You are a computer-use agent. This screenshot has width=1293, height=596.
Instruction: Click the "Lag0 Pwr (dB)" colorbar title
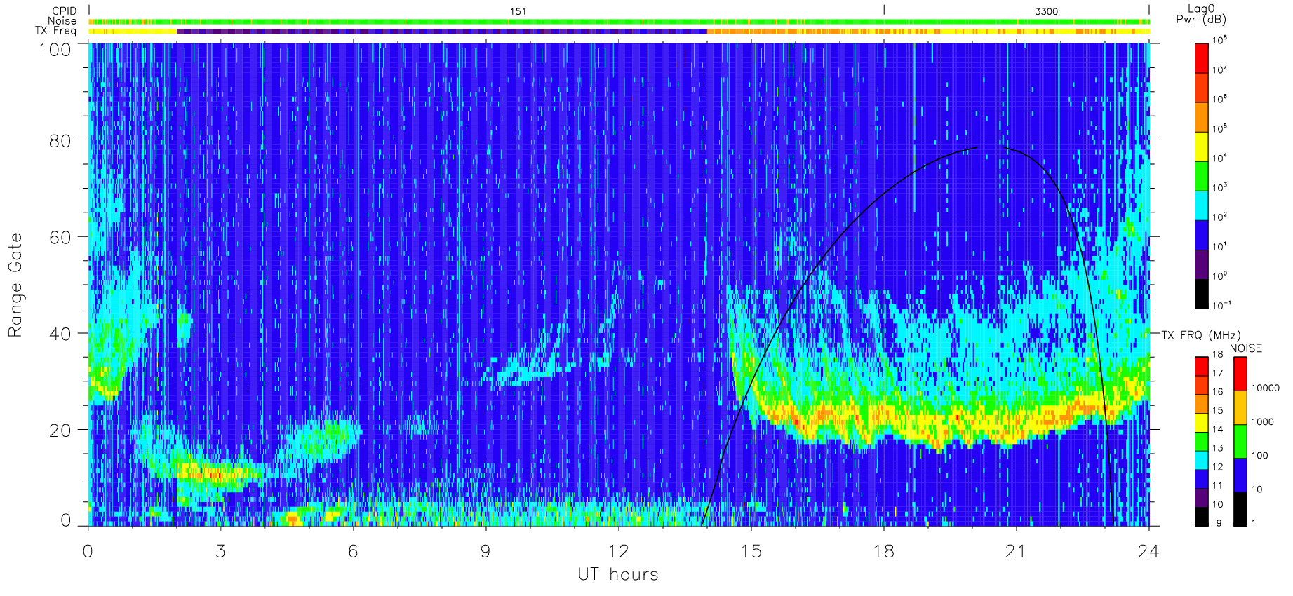pos(1201,14)
